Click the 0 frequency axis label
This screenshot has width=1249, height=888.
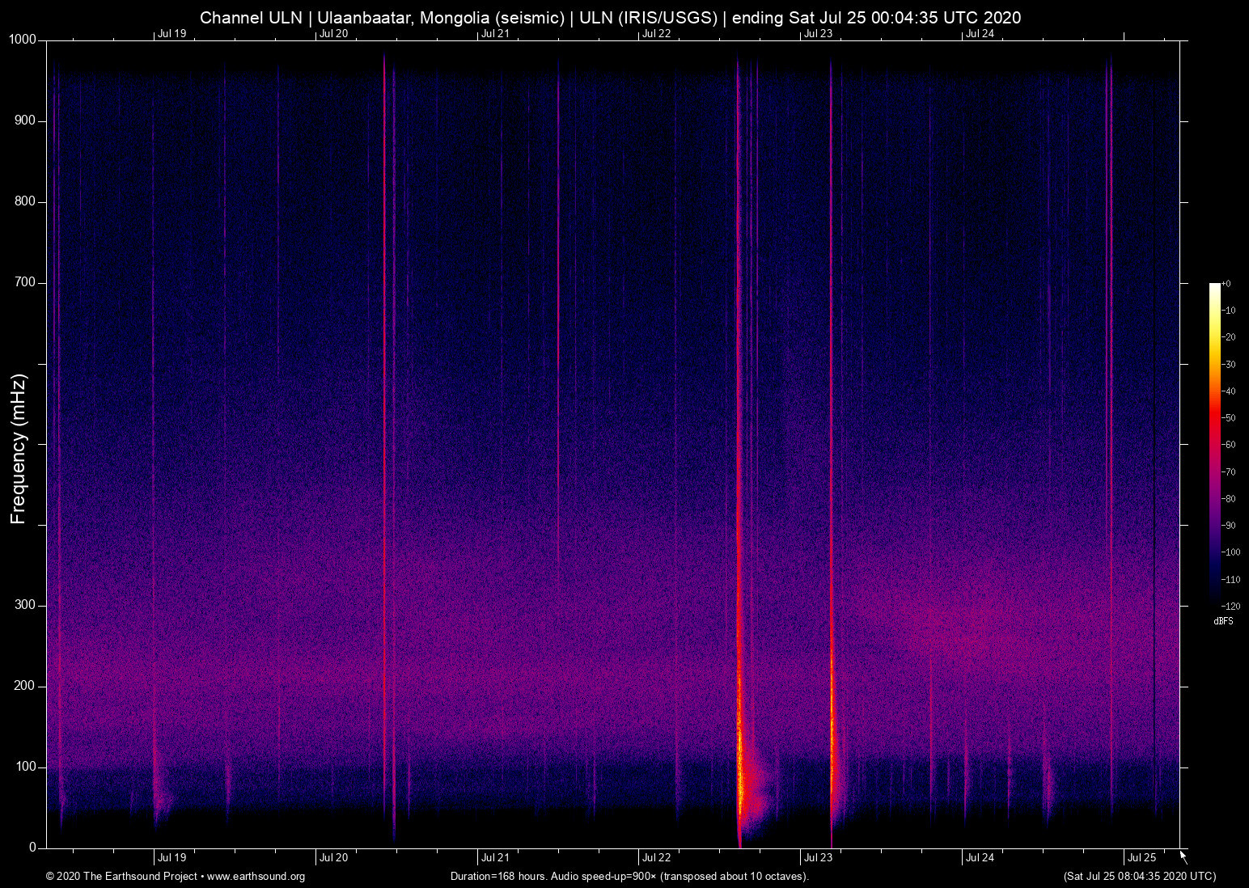tap(32, 848)
